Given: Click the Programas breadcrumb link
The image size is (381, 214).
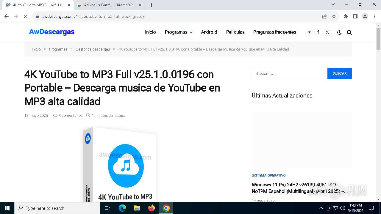Looking at the screenshot, I should [x=58, y=49].
